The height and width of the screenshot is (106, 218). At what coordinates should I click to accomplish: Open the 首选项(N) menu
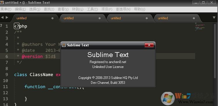coord(123,9)
